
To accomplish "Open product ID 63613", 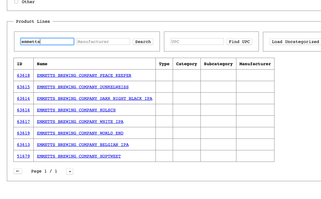I will pyautogui.click(x=23, y=145).
